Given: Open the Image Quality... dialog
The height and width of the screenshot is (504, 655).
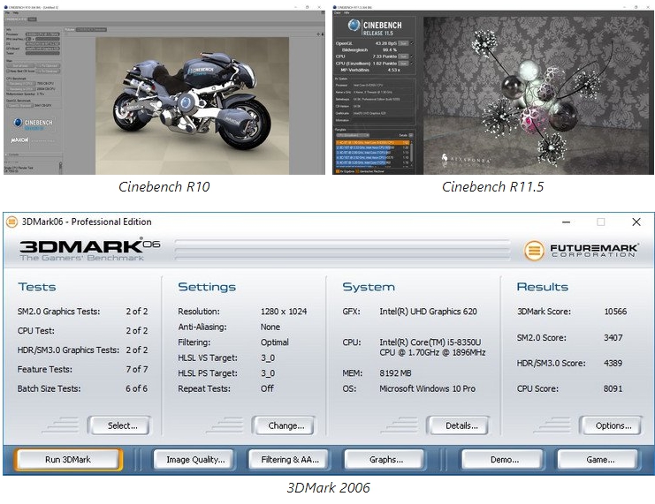Looking at the screenshot, I should tap(195, 459).
